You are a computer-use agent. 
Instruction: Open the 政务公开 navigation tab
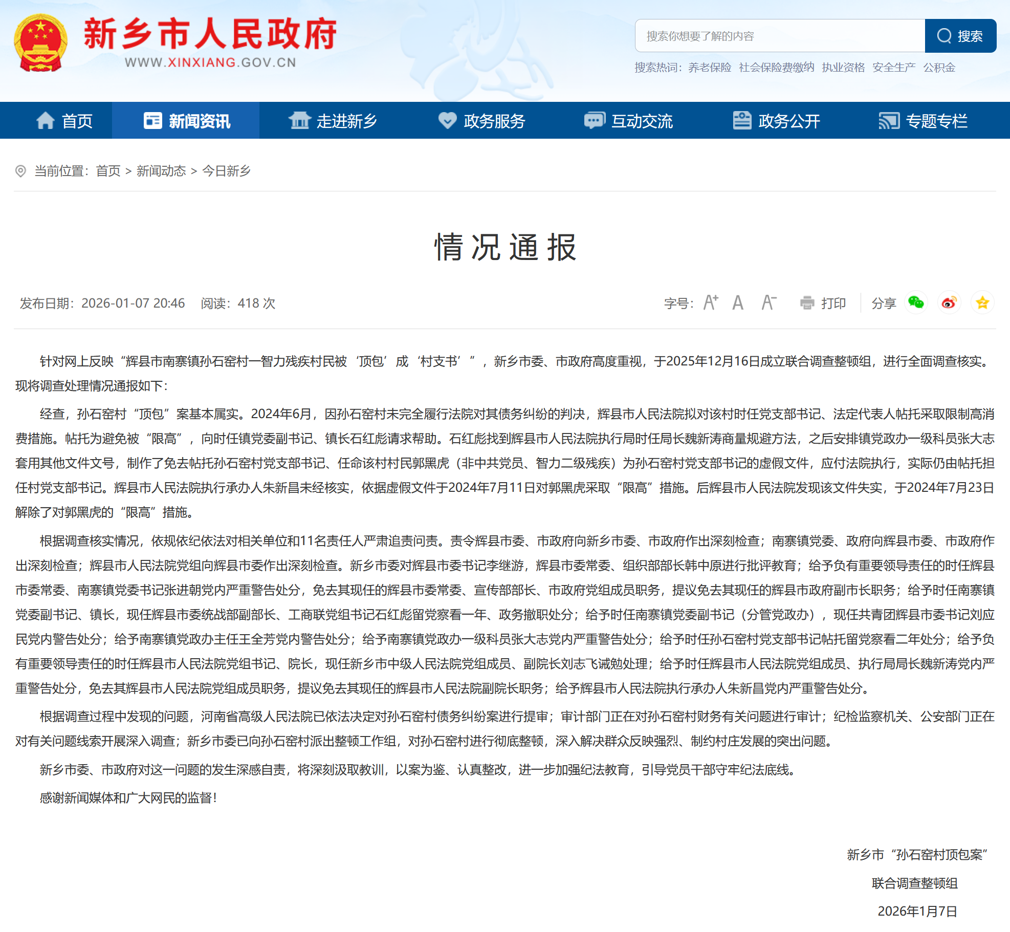click(x=788, y=120)
